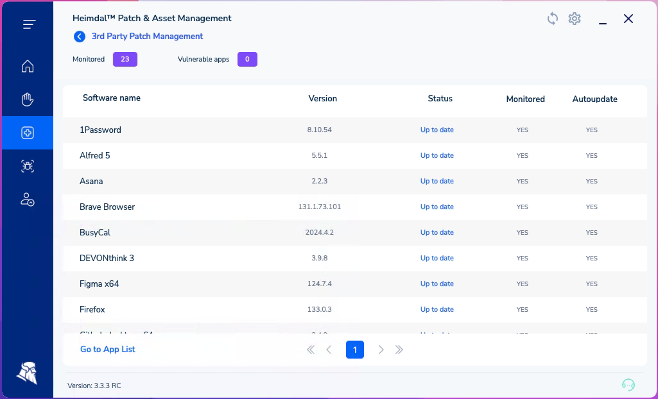Select the DEVONthink 3 software name
Screen dimensions: 658x399
107,258
